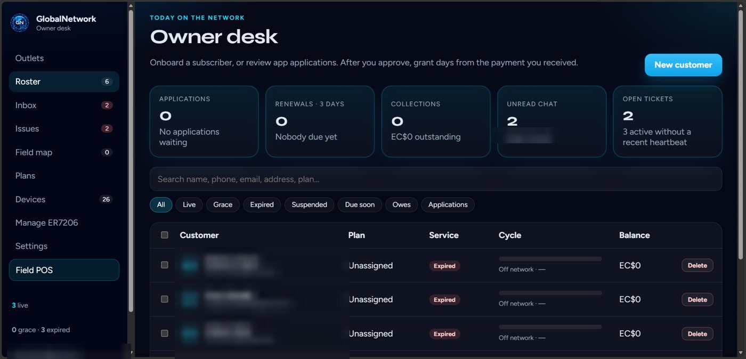Click the '3 live' status text
The height and width of the screenshot is (359, 746).
(20, 306)
